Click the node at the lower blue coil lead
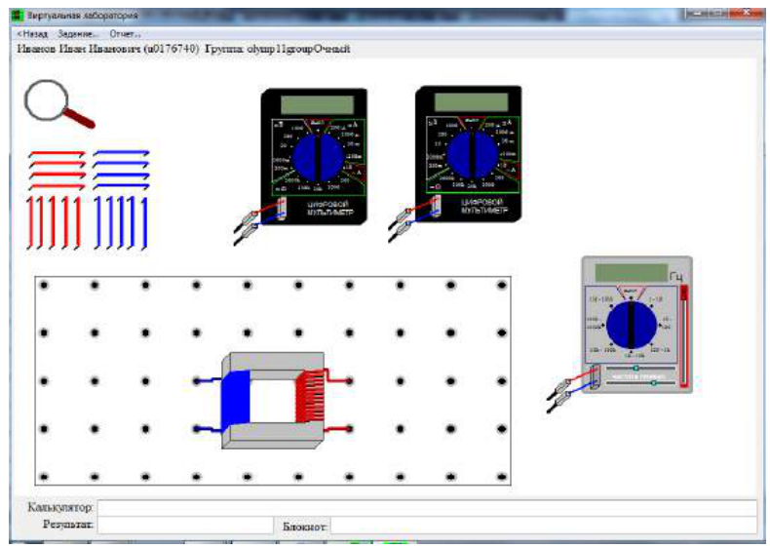 [197, 429]
